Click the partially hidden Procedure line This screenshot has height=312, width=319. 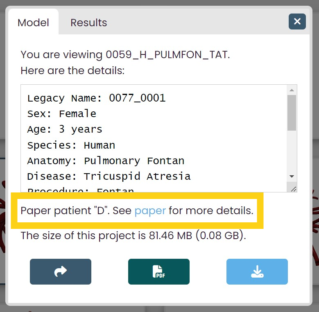pyautogui.click(x=81, y=190)
